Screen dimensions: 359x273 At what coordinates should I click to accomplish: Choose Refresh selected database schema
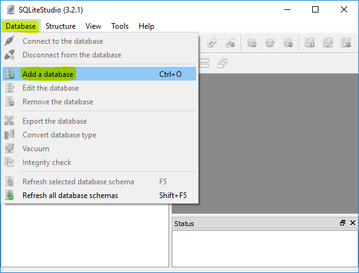[99, 182]
